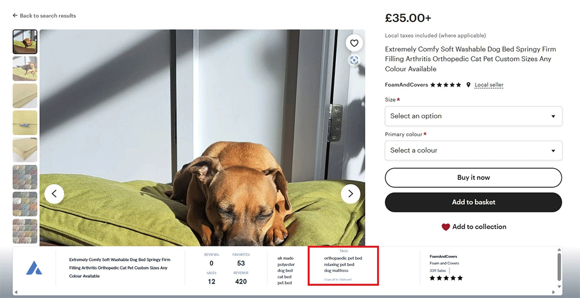Click the scroll down arrow in bottom panel
580x298 pixels.
pos(559,286)
